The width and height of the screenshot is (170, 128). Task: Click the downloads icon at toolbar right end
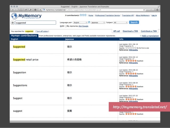157,10
